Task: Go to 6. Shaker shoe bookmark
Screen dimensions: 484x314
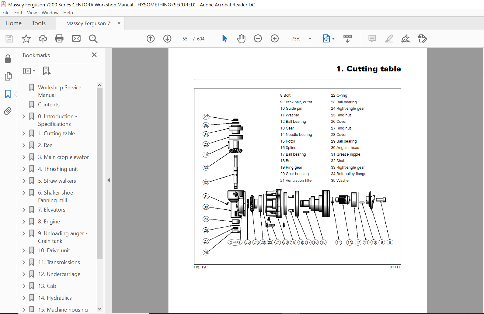Action: (x=57, y=196)
